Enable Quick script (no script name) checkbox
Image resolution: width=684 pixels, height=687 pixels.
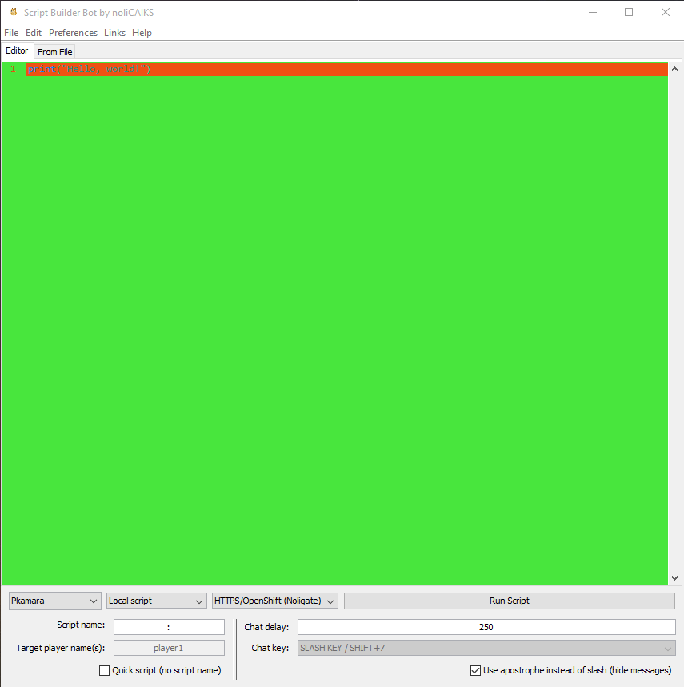(x=104, y=670)
